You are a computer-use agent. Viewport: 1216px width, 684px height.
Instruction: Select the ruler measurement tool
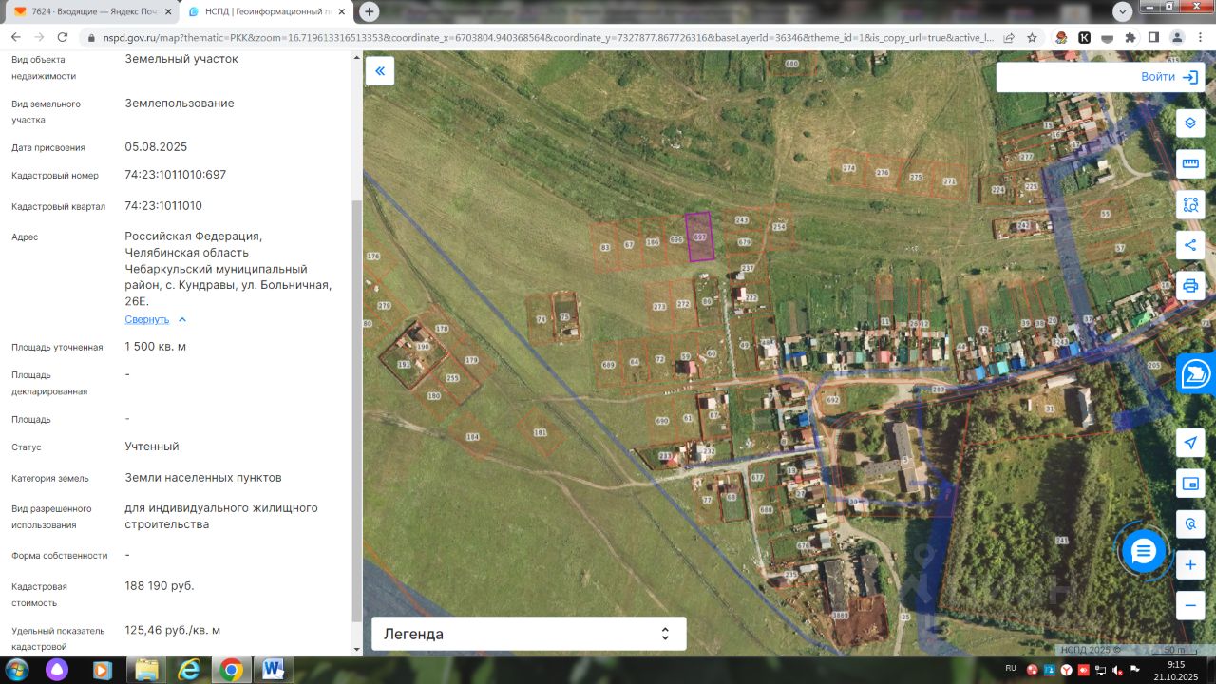pos(1190,164)
